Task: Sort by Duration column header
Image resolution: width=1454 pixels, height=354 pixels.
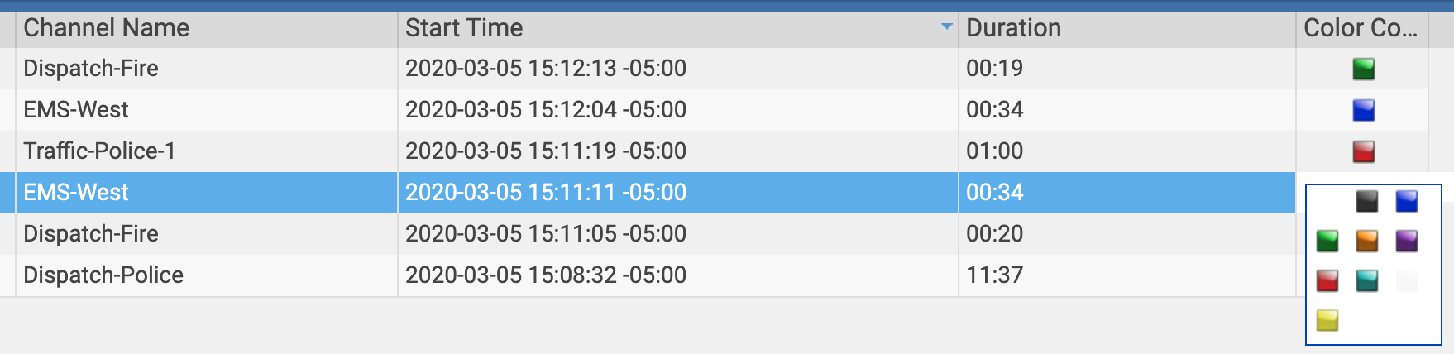Action: click(x=1125, y=28)
